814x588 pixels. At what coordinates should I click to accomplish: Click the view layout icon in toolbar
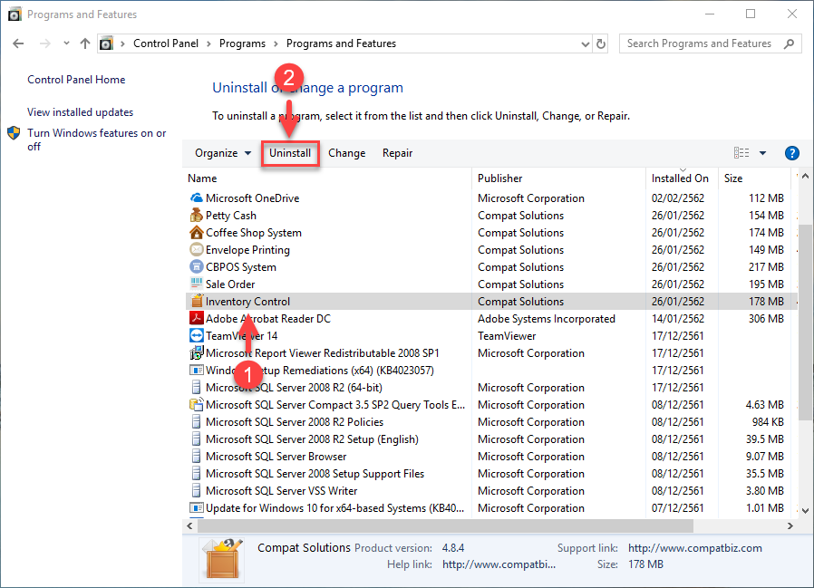pyautogui.click(x=741, y=152)
